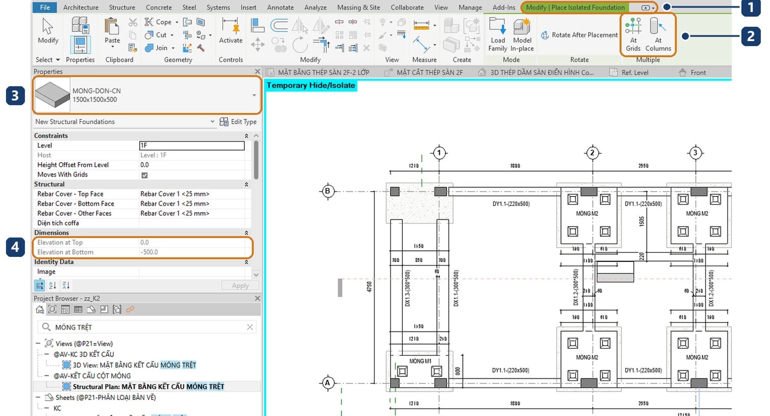The height and width of the screenshot is (416, 770).
Task: Collapse the Dimensions property group
Action: (x=246, y=233)
